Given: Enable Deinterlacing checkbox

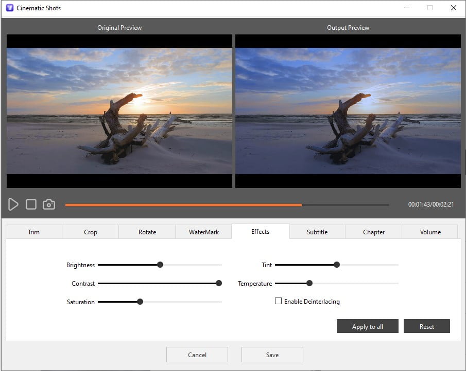Looking at the screenshot, I should click(x=278, y=301).
